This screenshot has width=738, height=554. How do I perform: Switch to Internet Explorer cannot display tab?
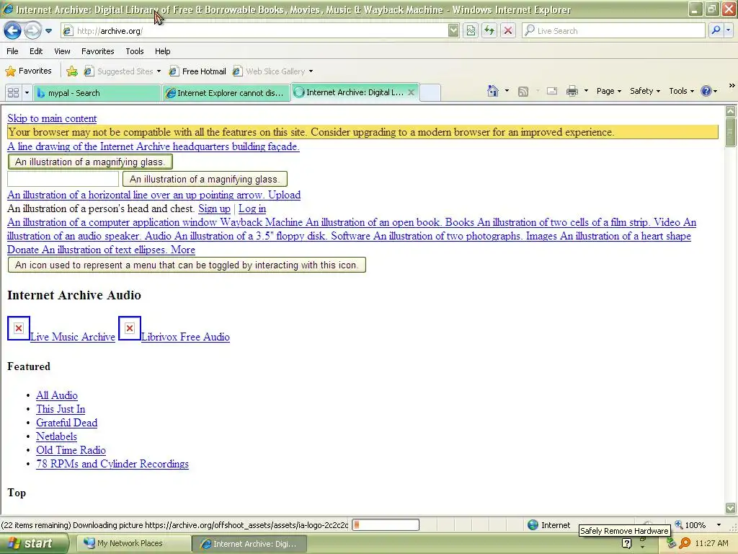pyautogui.click(x=226, y=93)
